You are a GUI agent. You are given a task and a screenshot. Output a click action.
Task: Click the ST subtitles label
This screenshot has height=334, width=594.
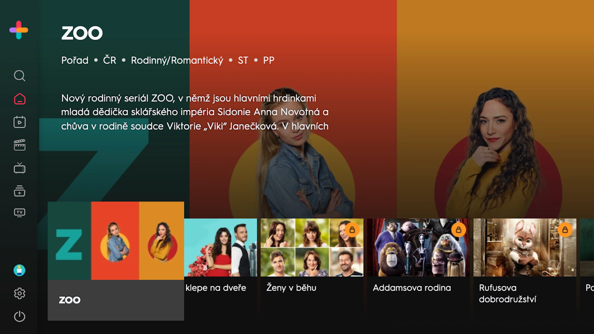pyautogui.click(x=243, y=61)
